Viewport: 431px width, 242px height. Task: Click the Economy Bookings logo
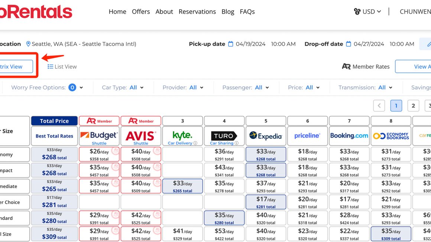[x=391, y=136]
